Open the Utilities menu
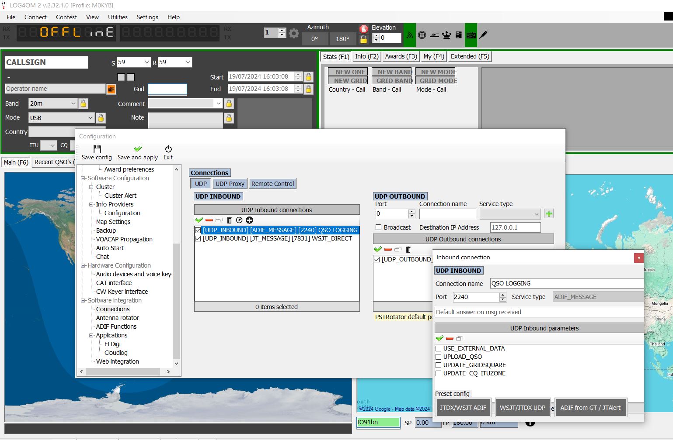 (x=118, y=17)
